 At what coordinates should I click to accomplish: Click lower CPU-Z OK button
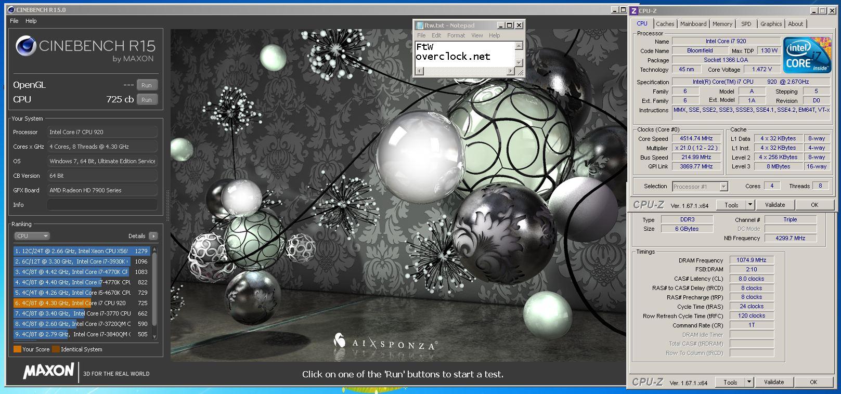coord(813,382)
